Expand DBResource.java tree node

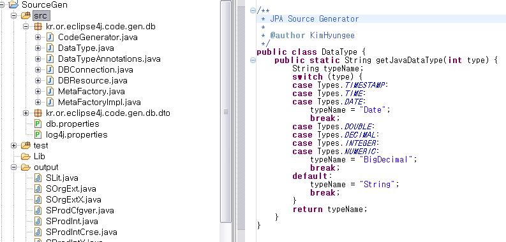pos(38,80)
